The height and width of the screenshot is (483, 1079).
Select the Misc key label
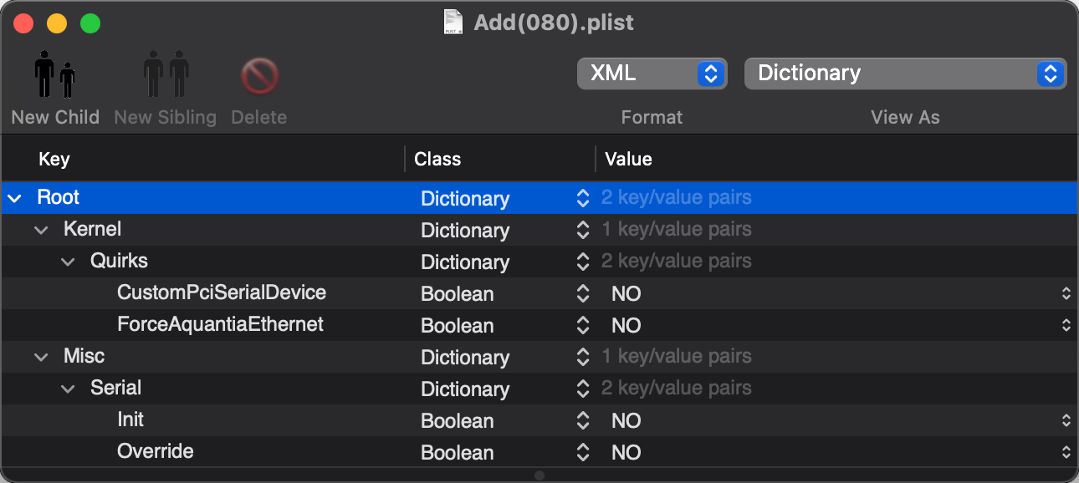click(x=84, y=356)
